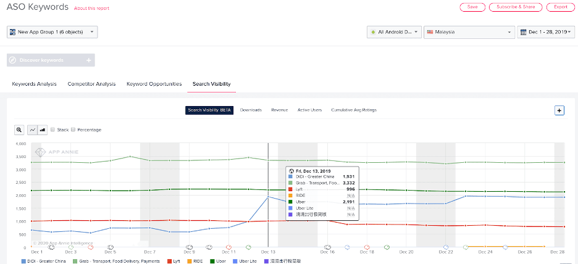The width and height of the screenshot is (578, 264).
Task: Click the red event marker at Dec 11
Action: pyautogui.click(x=228, y=247)
